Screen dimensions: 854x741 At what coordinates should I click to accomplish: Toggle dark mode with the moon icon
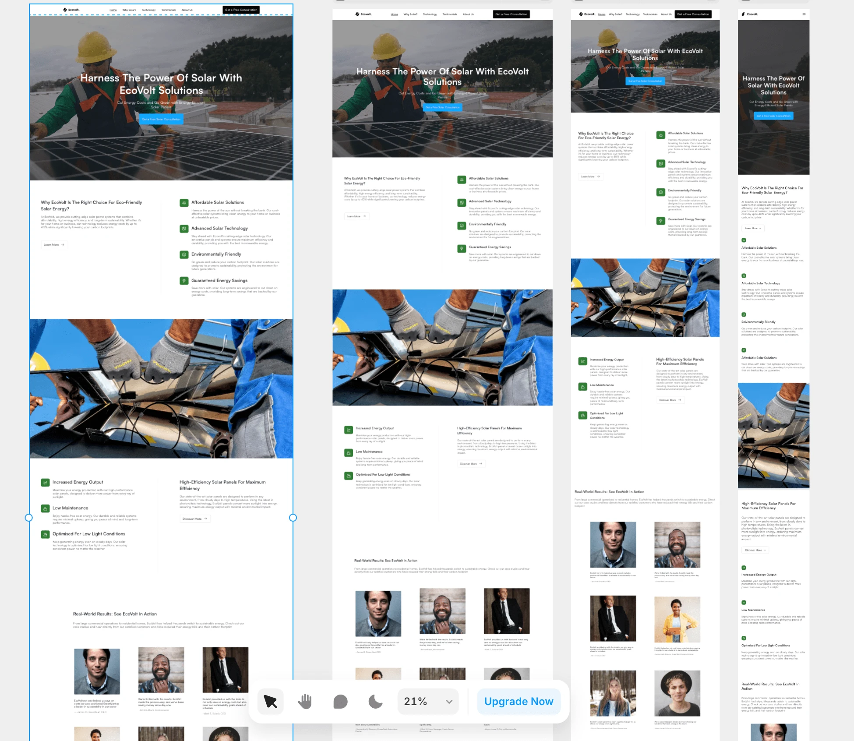click(375, 702)
